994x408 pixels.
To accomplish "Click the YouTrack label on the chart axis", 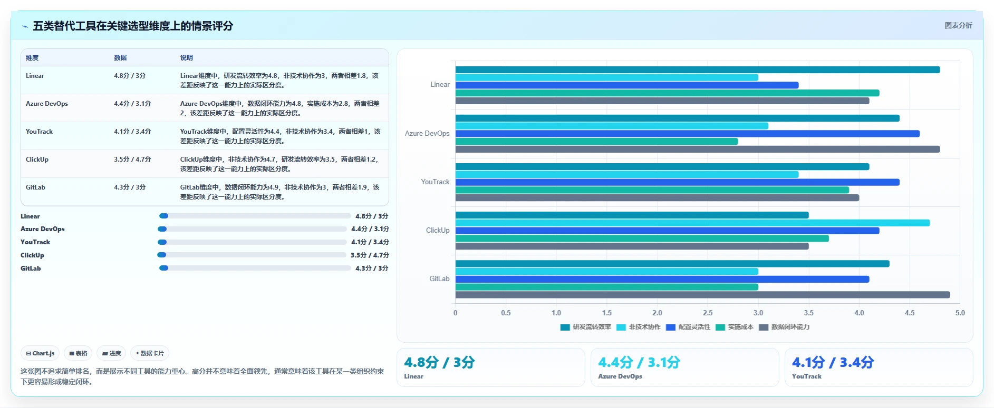I will tap(435, 182).
